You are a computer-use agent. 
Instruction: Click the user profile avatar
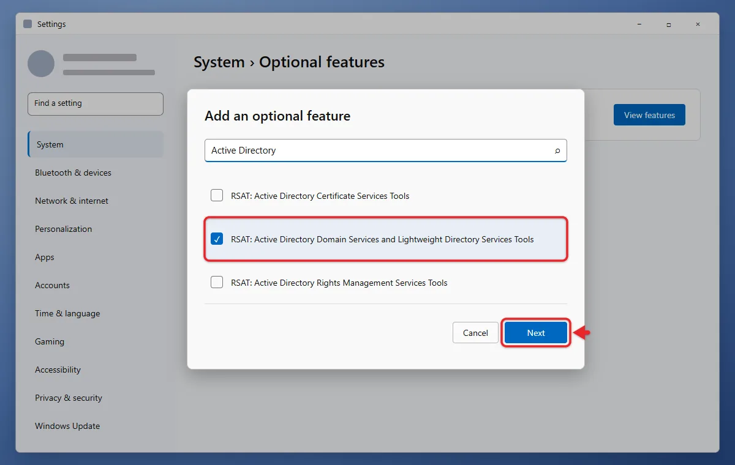point(41,64)
